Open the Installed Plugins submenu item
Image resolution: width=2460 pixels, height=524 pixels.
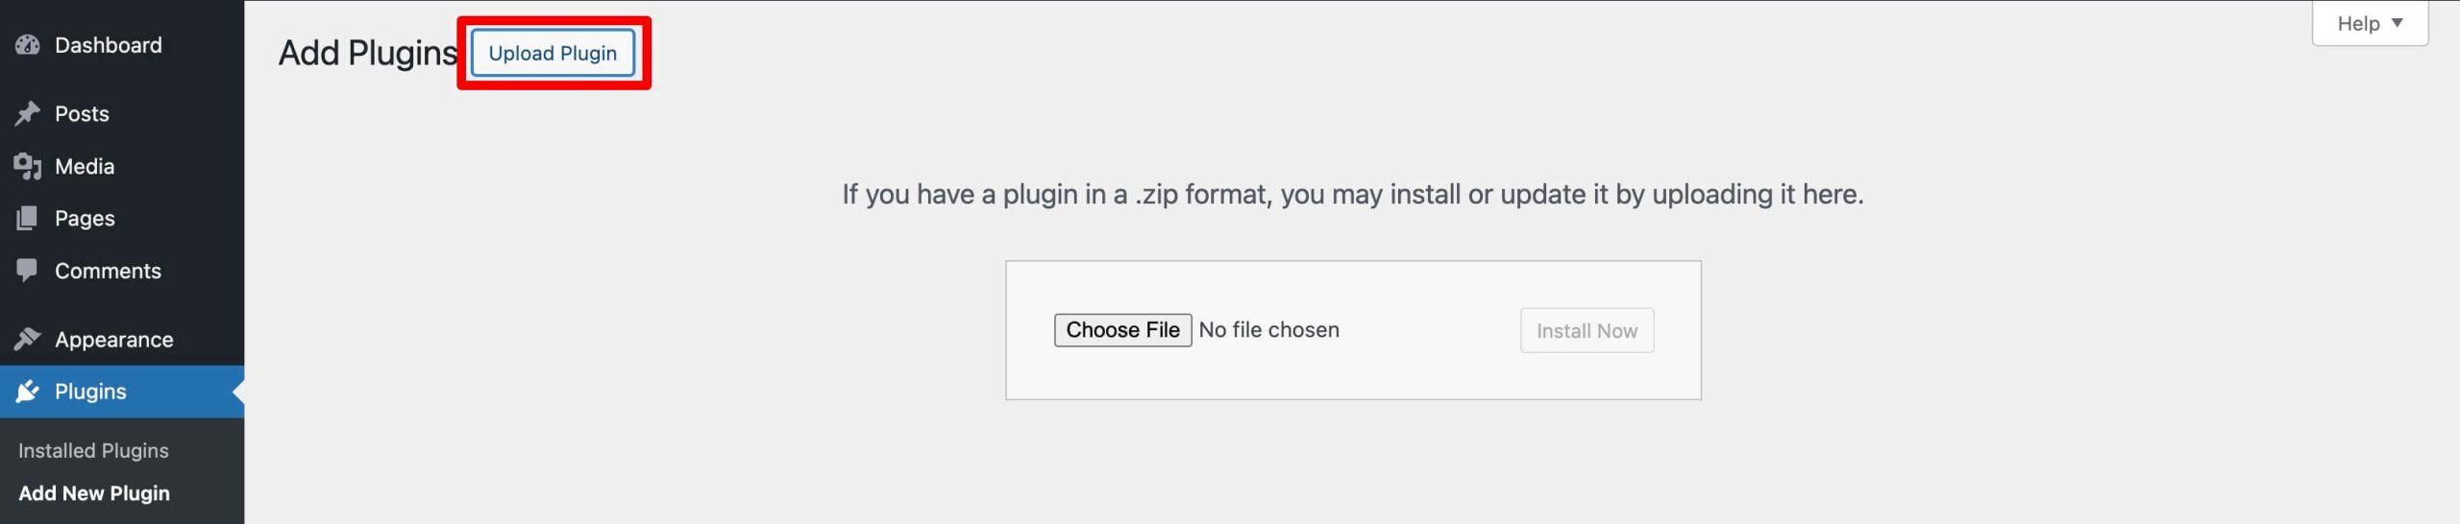[x=93, y=450]
